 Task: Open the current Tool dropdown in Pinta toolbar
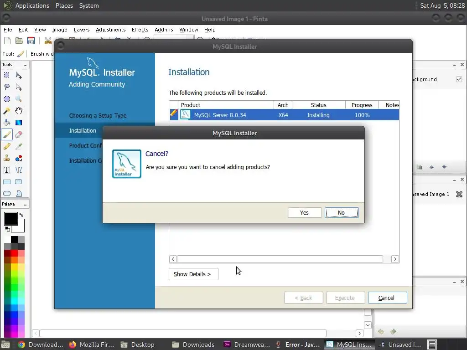[21, 54]
